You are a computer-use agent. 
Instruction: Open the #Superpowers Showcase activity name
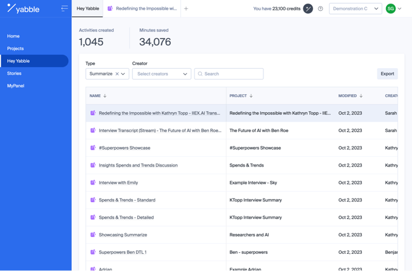coord(124,148)
